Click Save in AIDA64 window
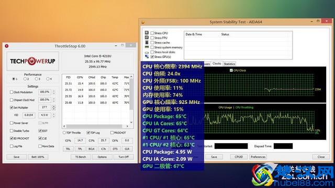 click(214, 157)
